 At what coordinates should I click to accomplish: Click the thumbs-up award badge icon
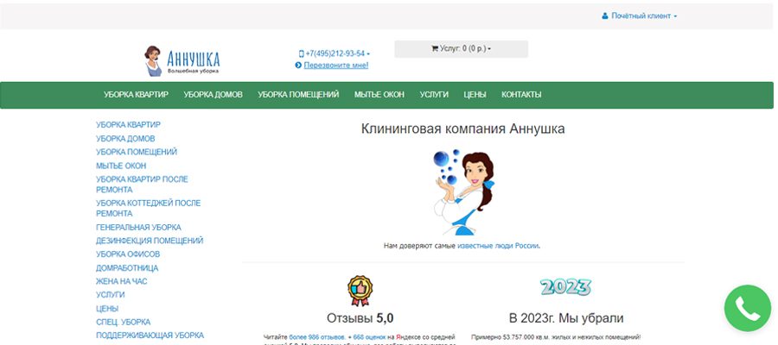(360, 291)
